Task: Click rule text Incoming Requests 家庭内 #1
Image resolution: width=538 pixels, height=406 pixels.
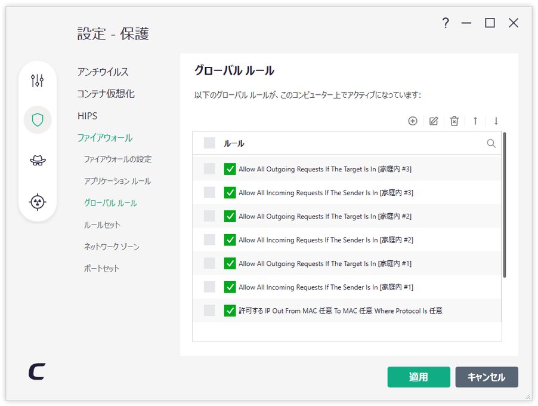Action: point(326,287)
